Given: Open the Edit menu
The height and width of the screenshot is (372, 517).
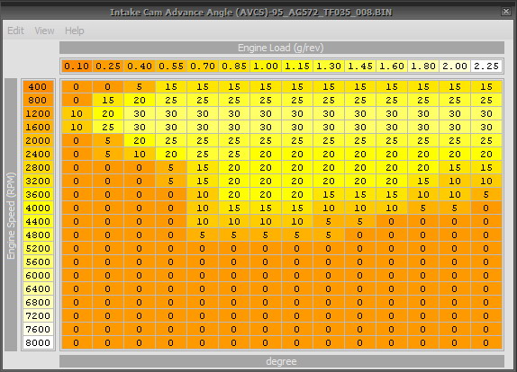Looking at the screenshot, I should (x=15, y=31).
